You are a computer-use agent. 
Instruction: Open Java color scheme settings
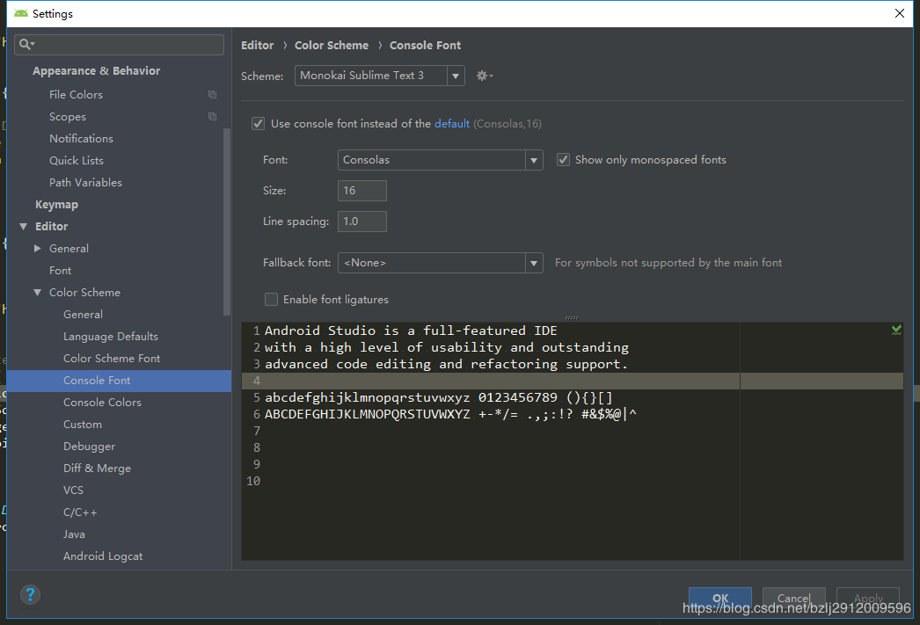click(74, 534)
